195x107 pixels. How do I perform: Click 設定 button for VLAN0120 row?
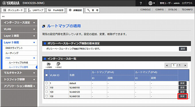point(183,92)
